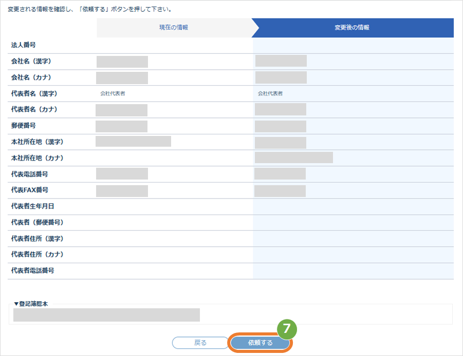Click 会社代表者 in the 現在の情報 column
463x356 pixels.
tap(113, 94)
